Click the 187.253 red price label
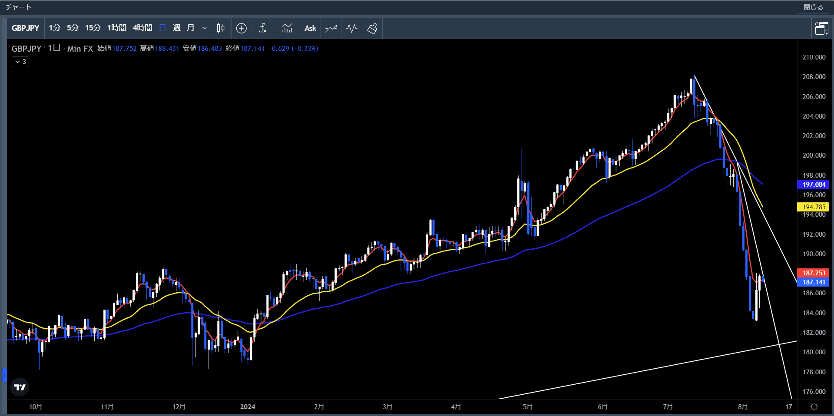Viewport: 834px width, 416px height. click(814, 273)
